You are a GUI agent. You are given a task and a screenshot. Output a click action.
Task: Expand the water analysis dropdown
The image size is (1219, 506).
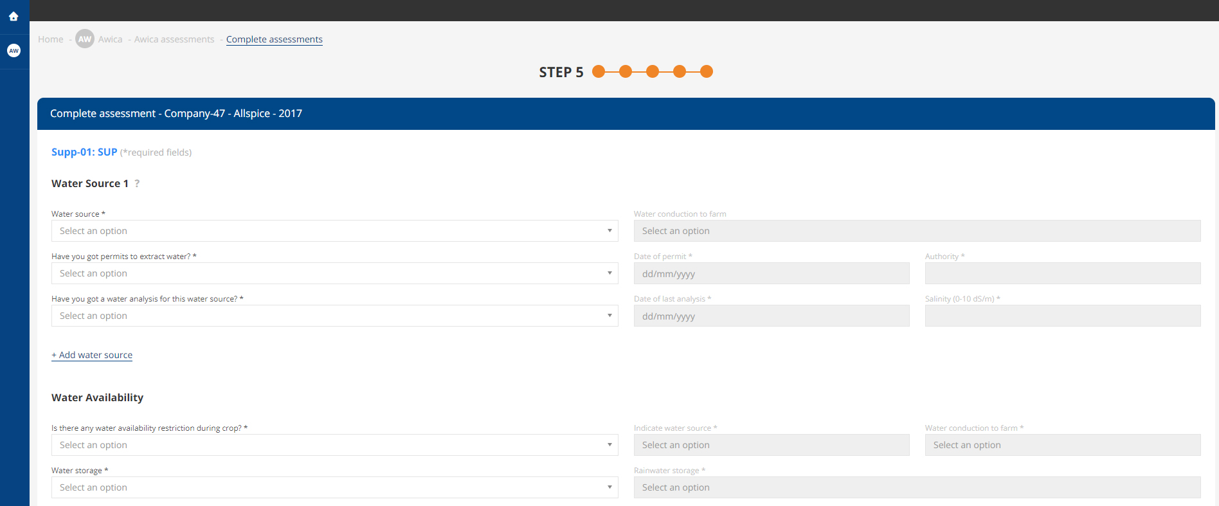point(334,316)
